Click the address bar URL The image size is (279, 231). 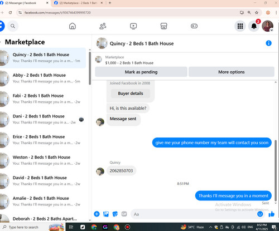click(57, 13)
